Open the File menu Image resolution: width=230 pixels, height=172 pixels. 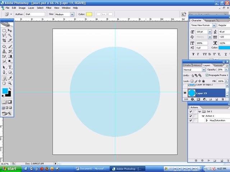point(7,8)
